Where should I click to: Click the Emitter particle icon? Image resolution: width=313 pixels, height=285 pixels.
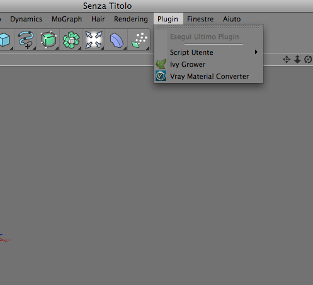coord(139,40)
